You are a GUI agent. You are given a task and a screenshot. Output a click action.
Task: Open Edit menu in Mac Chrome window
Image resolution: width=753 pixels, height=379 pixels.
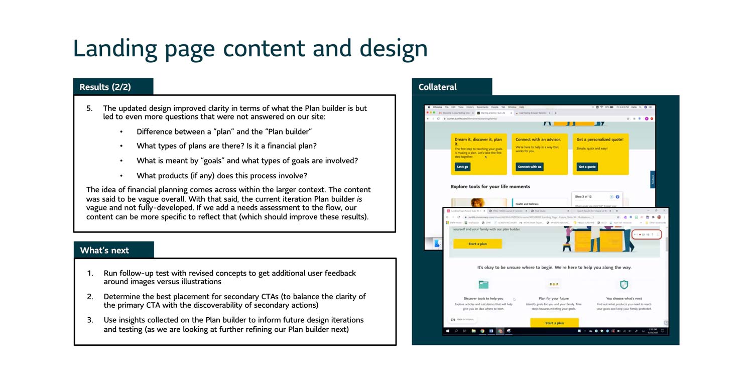coord(453,107)
